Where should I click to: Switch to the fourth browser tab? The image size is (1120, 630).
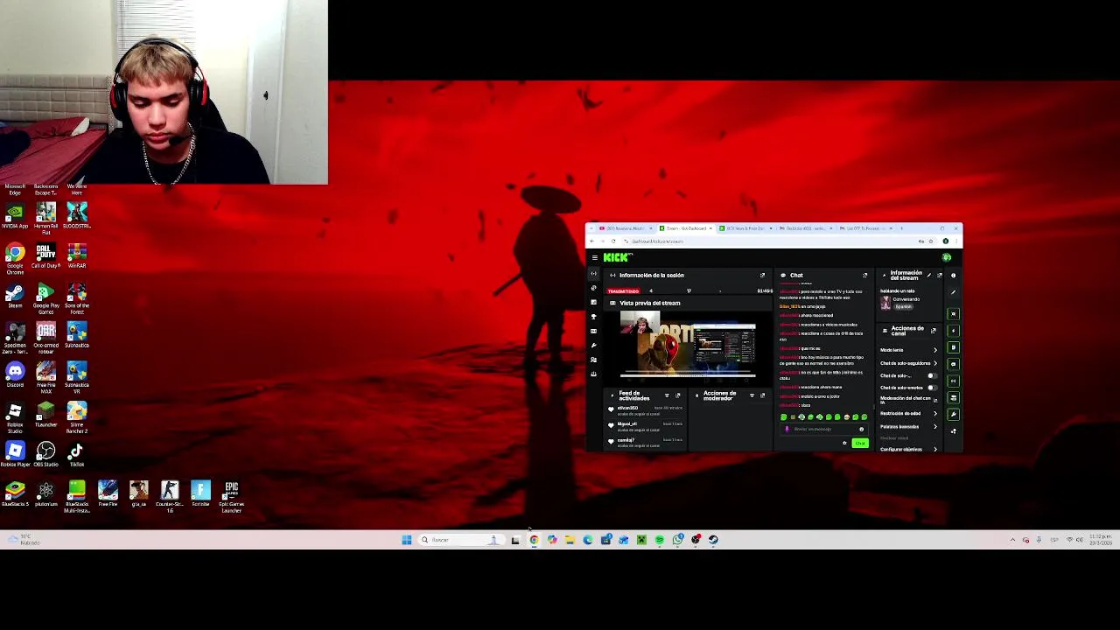coord(806,228)
